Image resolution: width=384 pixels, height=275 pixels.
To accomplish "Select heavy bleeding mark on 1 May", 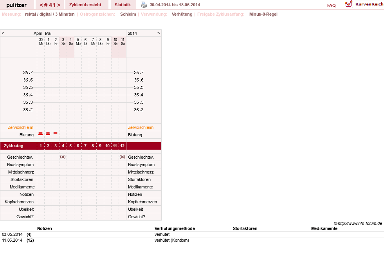I will (48, 134).
